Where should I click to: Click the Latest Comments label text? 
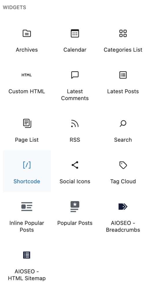pyautogui.click(x=75, y=95)
